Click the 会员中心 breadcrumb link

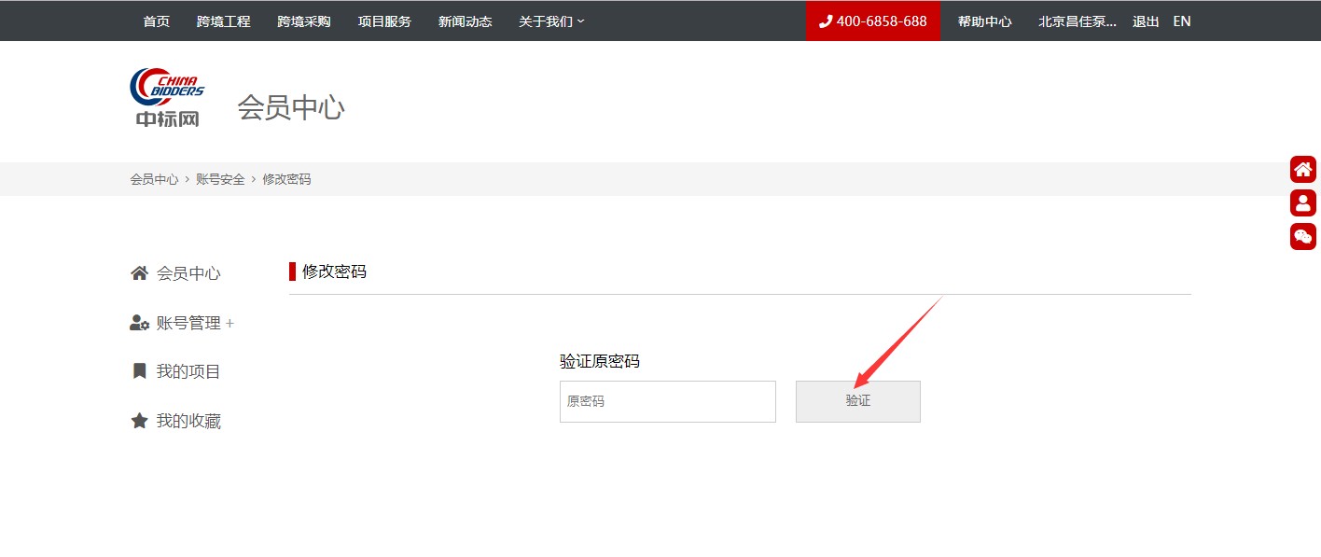[154, 179]
